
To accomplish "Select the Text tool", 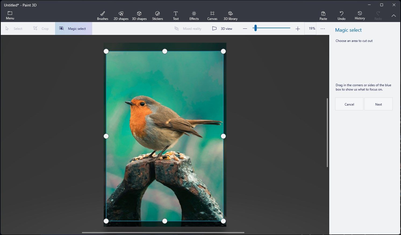I will [176, 15].
